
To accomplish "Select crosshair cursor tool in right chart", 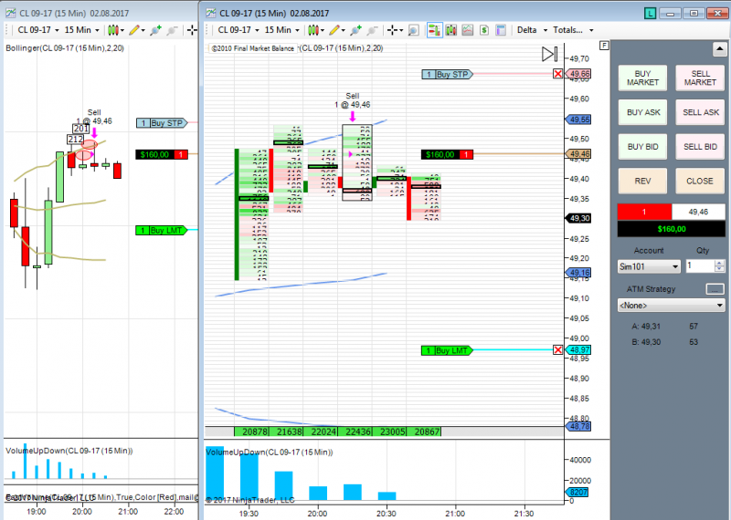I will pyautogui.click(x=393, y=30).
